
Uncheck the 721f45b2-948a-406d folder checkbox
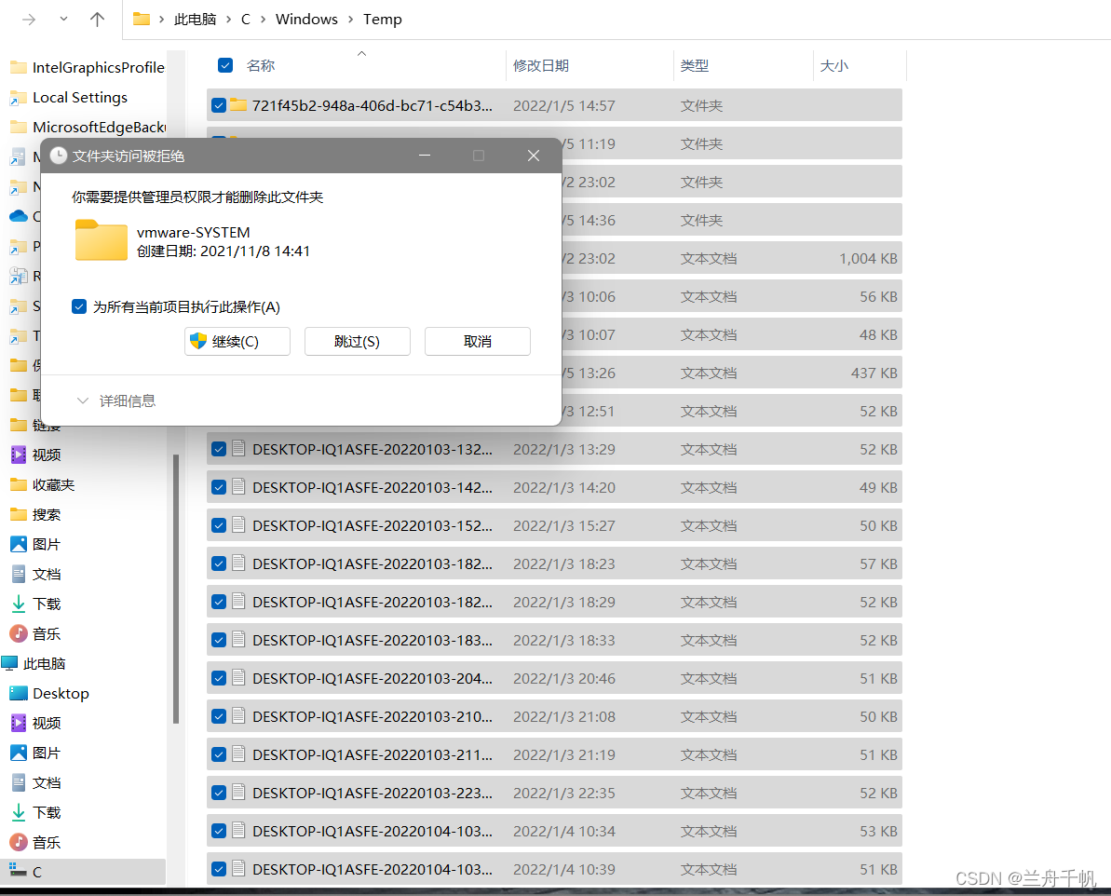click(219, 105)
